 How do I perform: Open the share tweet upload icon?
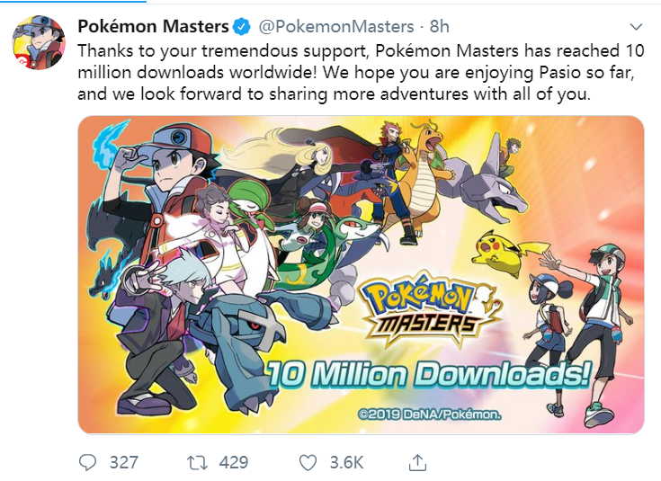coord(417,462)
